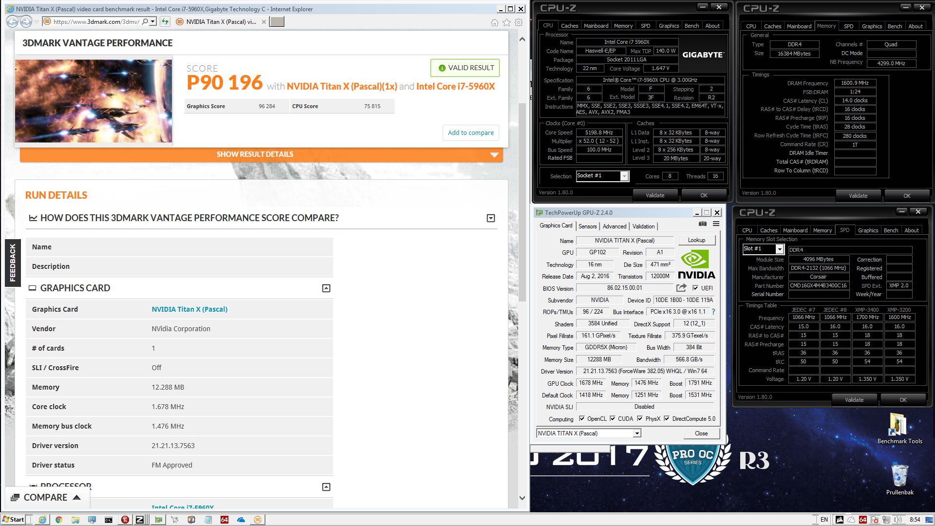Switch to Bench tab in top-left CPU-Z
This screenshot has width=935, height=526.
pyautogui.click(x=692, y=26)
